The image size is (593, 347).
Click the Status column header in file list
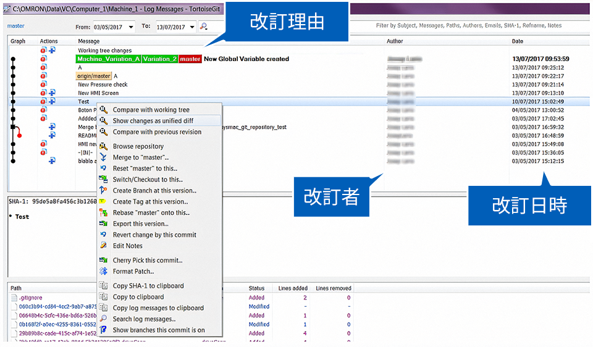(256, 288)
